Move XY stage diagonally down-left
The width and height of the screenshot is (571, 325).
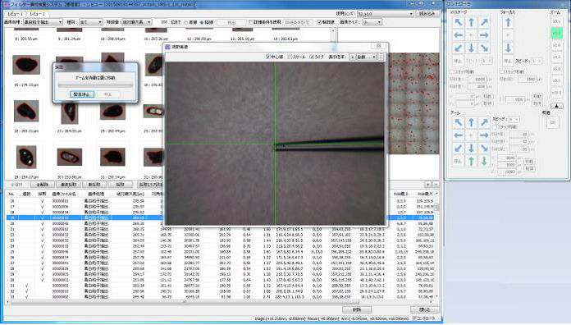pos(458,48)
